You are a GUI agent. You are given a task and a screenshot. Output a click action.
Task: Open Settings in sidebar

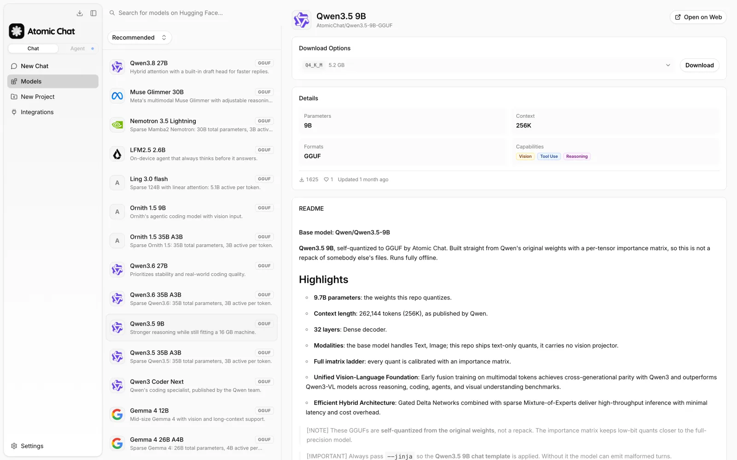click(53, 446)
